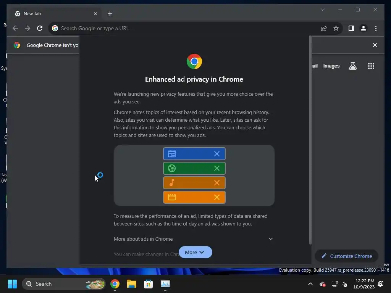Open the profile avatar menu
Image resolution: width=391 pixels, height=293 pixels.
tap(364, 28)
